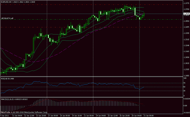190x117 pixels.
Task: Click the 25 Jan 12:00 time label
Action: [112, 116]
